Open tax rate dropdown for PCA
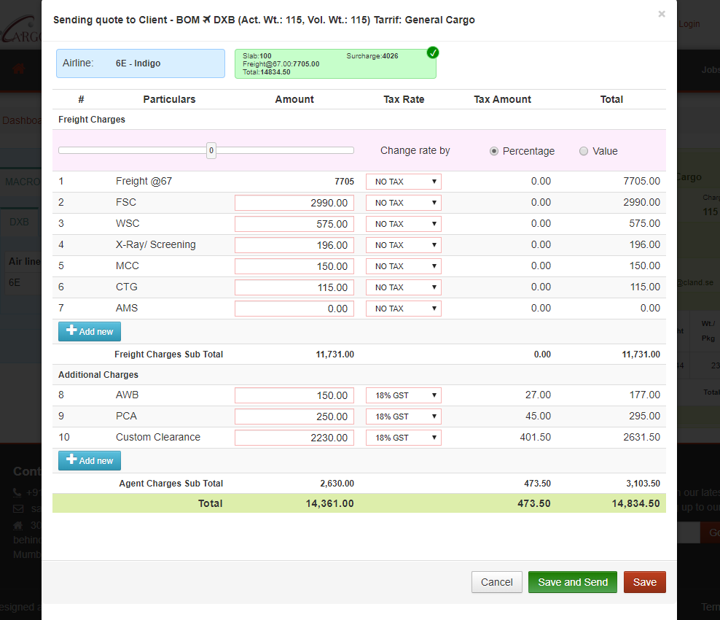The image size is (720, 620). [x=403, y=416]
